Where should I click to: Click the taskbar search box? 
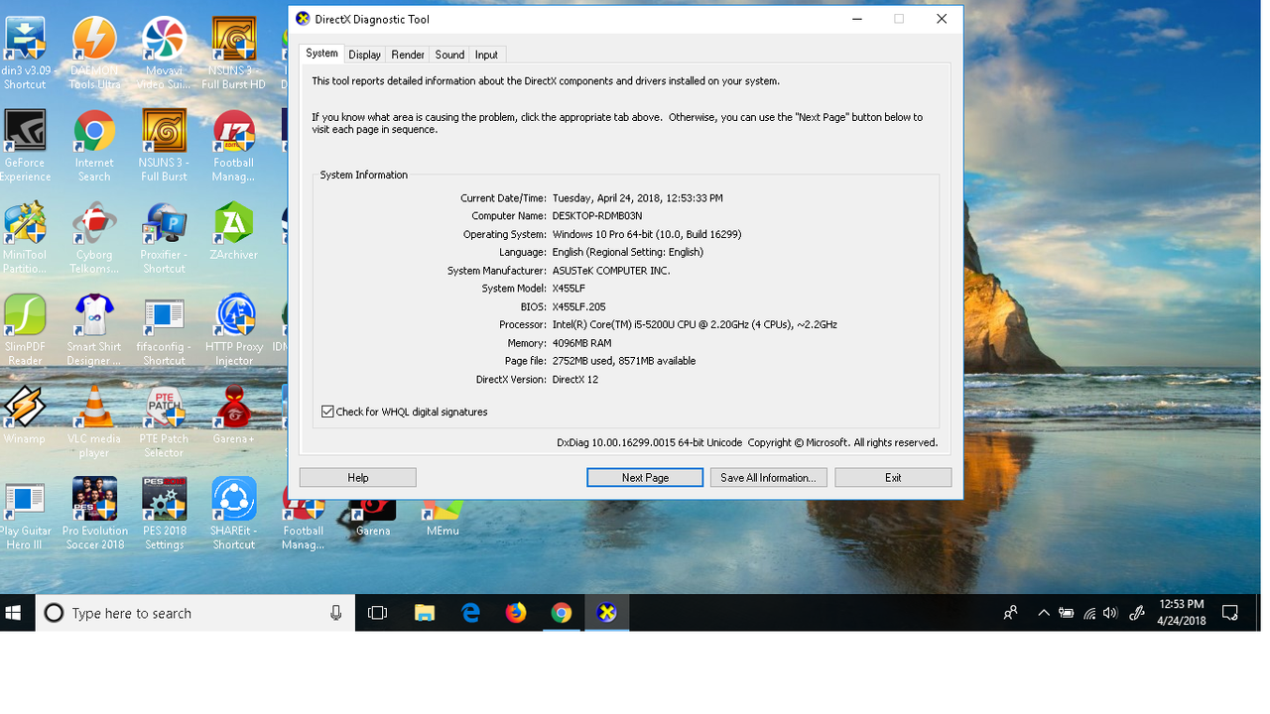pyautogui.click(x=193, y=613)
